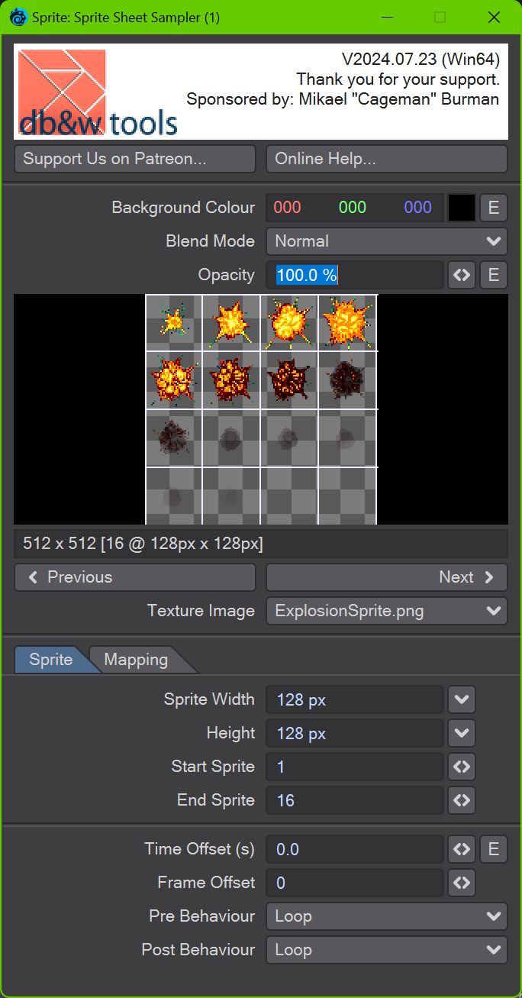Open the Texture Image dropdown
Screen dimensions: 522x998
pos(387,611)
